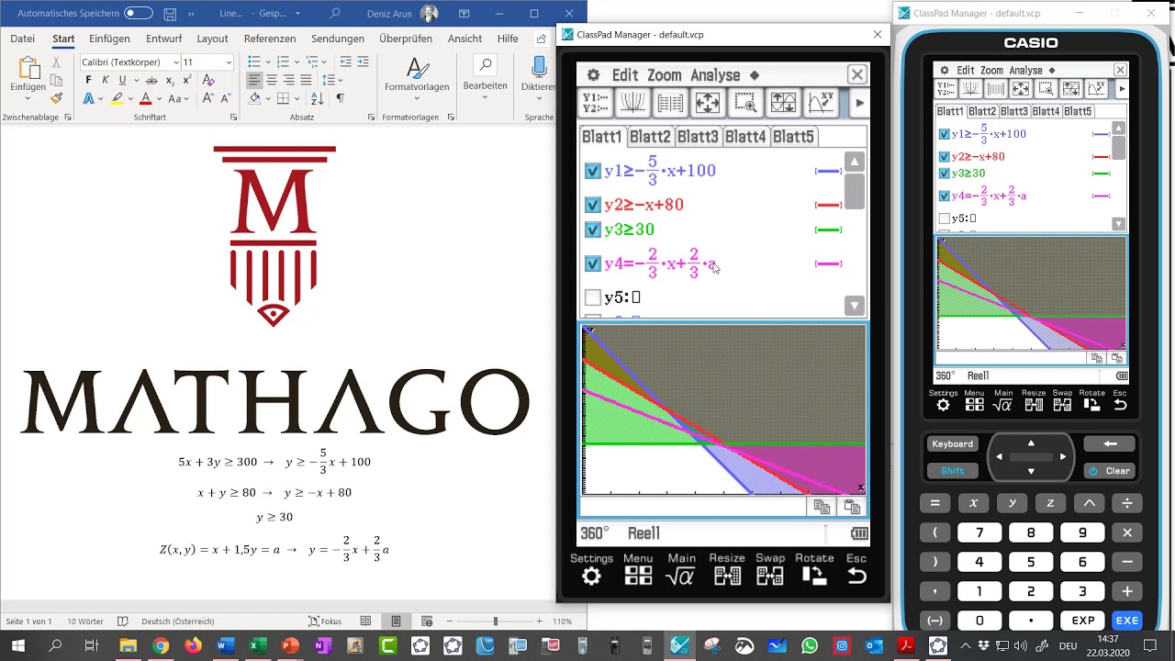Save the Word document with the disk icon
The height and width of the screenshot is (661, 1175).
pos(170,14)
